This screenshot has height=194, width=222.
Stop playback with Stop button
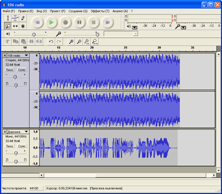coord(93,22)
